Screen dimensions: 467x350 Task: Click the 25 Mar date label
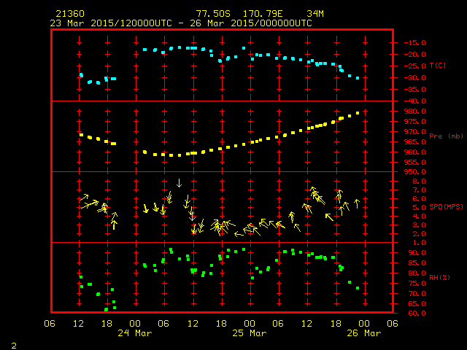click(250, 332)
